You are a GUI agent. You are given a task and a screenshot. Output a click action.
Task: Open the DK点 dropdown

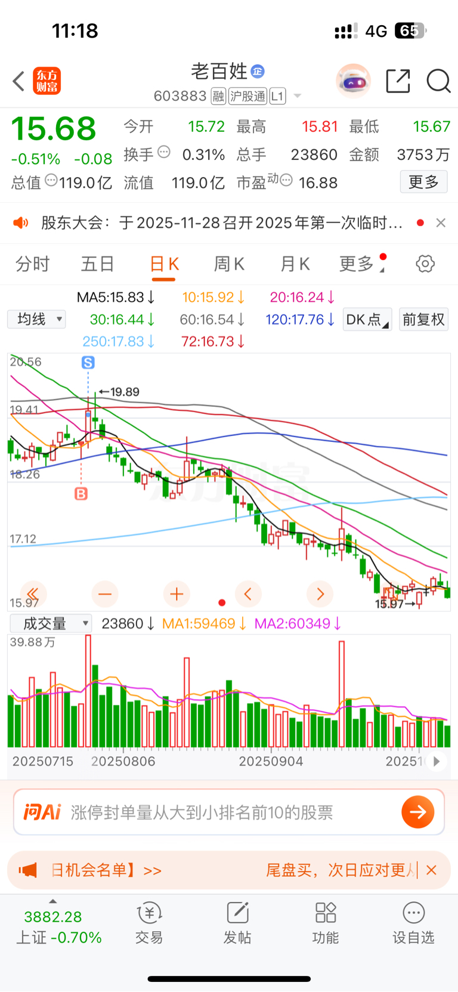point(367,320)
